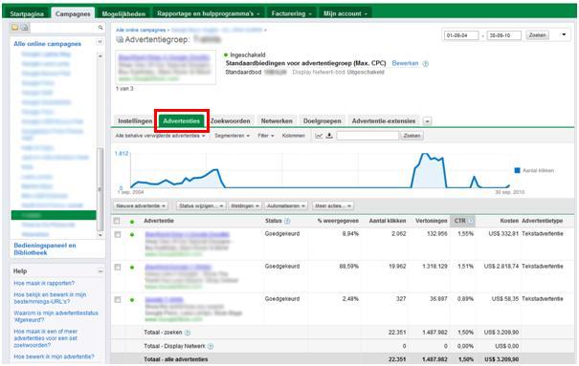The width and height of the screenshot is (579, 366).
Task: Switch to the Netwerken tab
Action: pyautogui.click(x=277, y=121)
